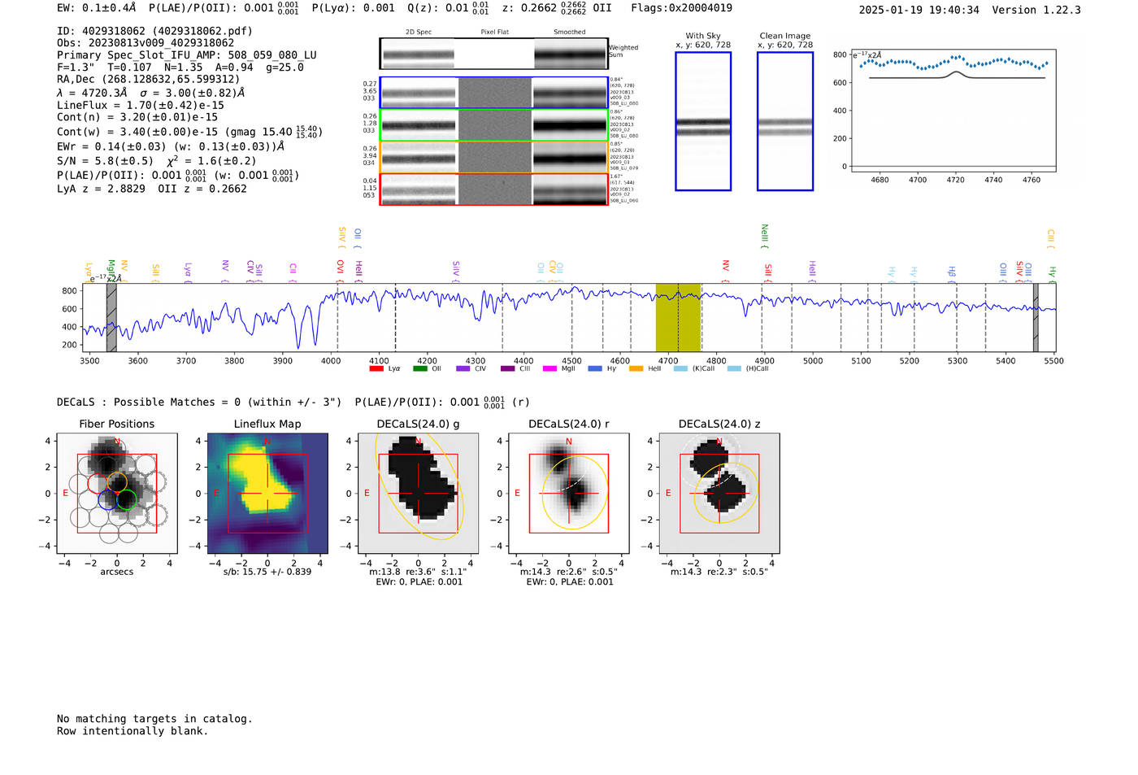Open the DECaLS(24.0) r image
The height and width of the screenshot is (775, 1138).
tap(569, 494)
